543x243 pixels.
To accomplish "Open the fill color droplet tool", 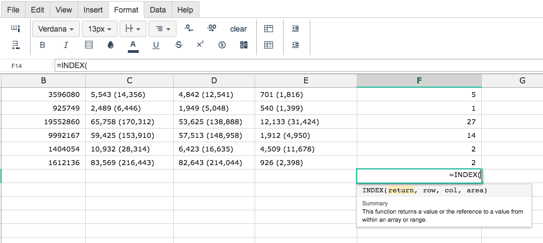I will click(x=111, y=45).
